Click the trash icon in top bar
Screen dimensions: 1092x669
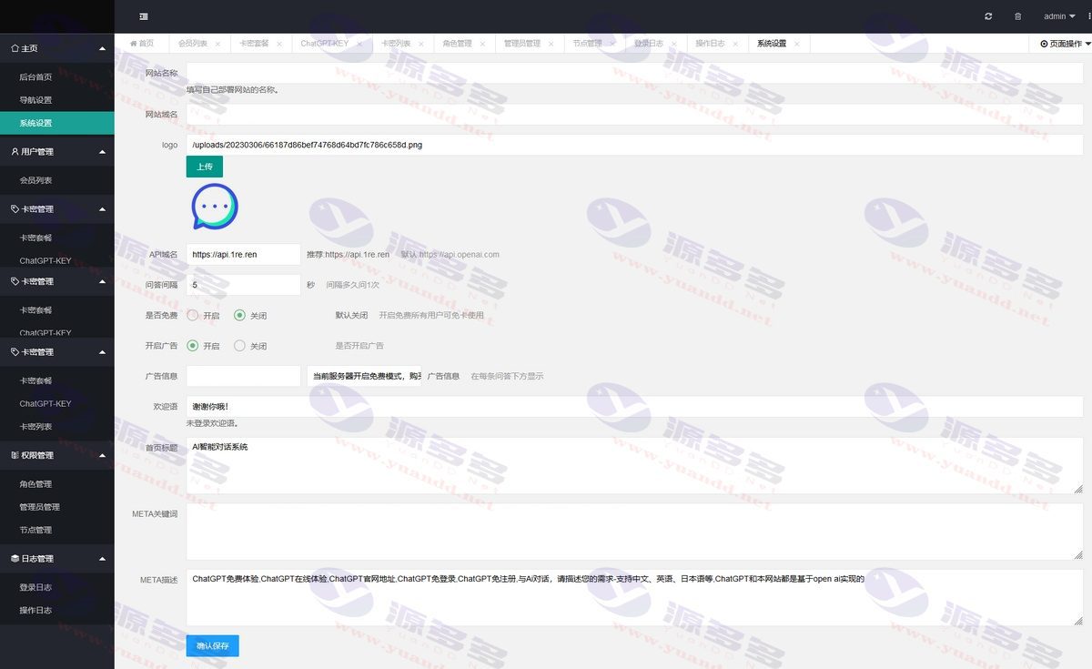[x=1017, y=16]
